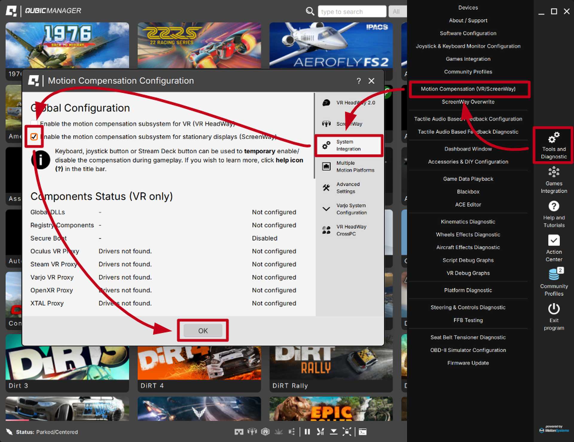Toggle ScreenWay stationary displays compensation checkbox
This screenshot has width=574, height=442.
click(x=34, y=137)
